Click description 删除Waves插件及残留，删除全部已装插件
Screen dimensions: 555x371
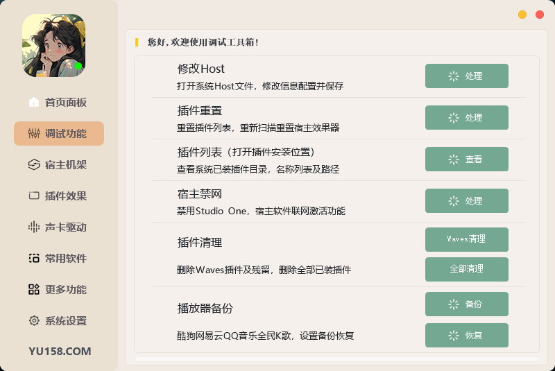coord(264,270)
